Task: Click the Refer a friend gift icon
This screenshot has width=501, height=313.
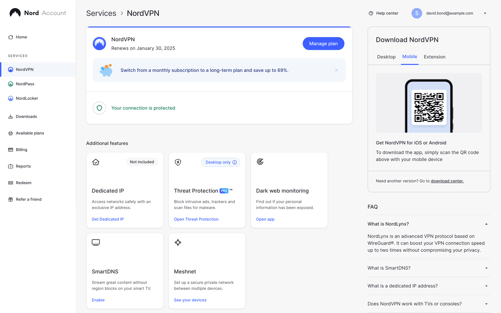Action: point(10,199)
